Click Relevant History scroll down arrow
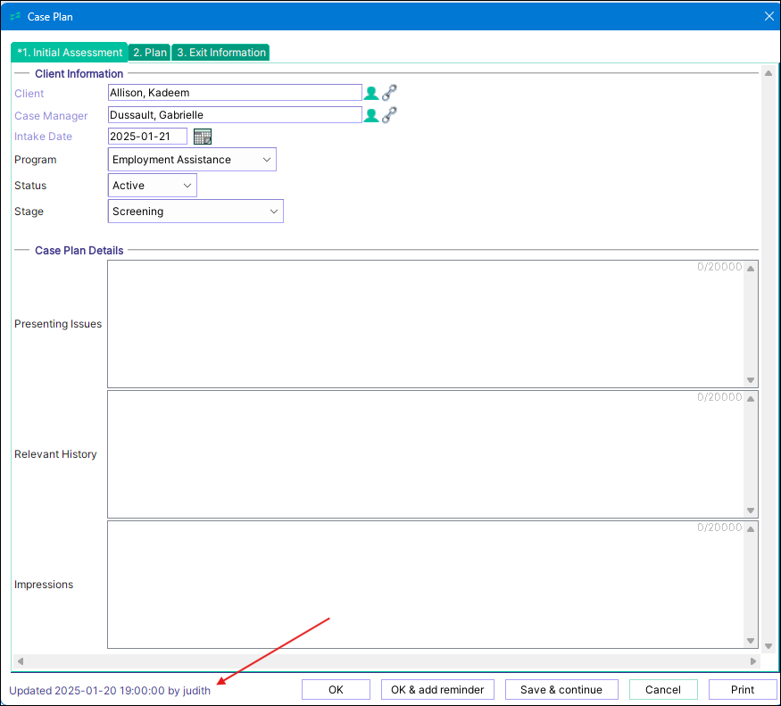The width and height of the screenshot is (781, 706). pyautogui.click(x=751, y=511)
